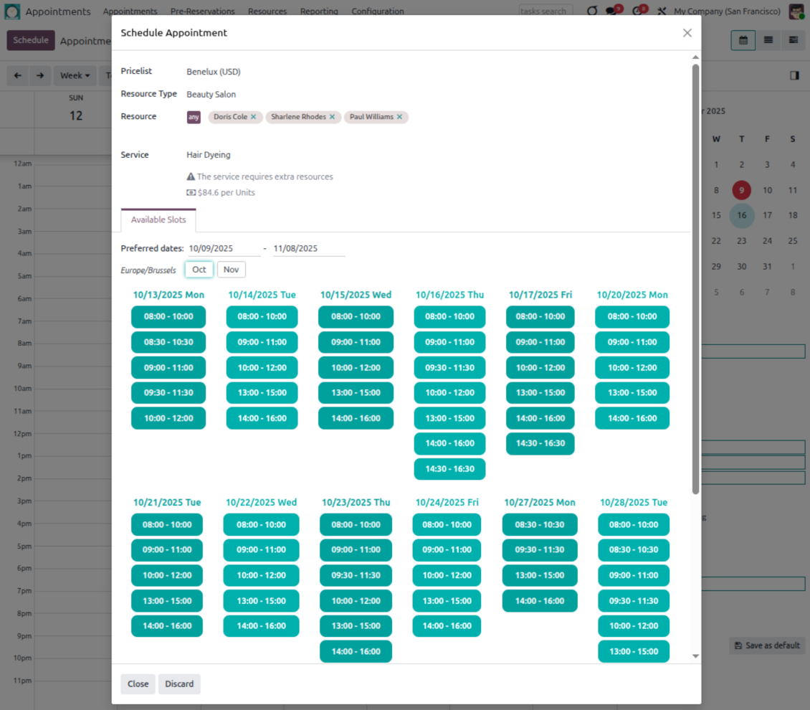Screen dimensions: 810x710
Task: Click the debug tools wrench icon
Action: (x=662, y=11)
